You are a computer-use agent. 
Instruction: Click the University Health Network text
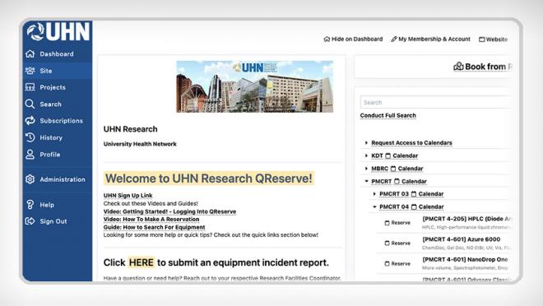coord(140,144)
